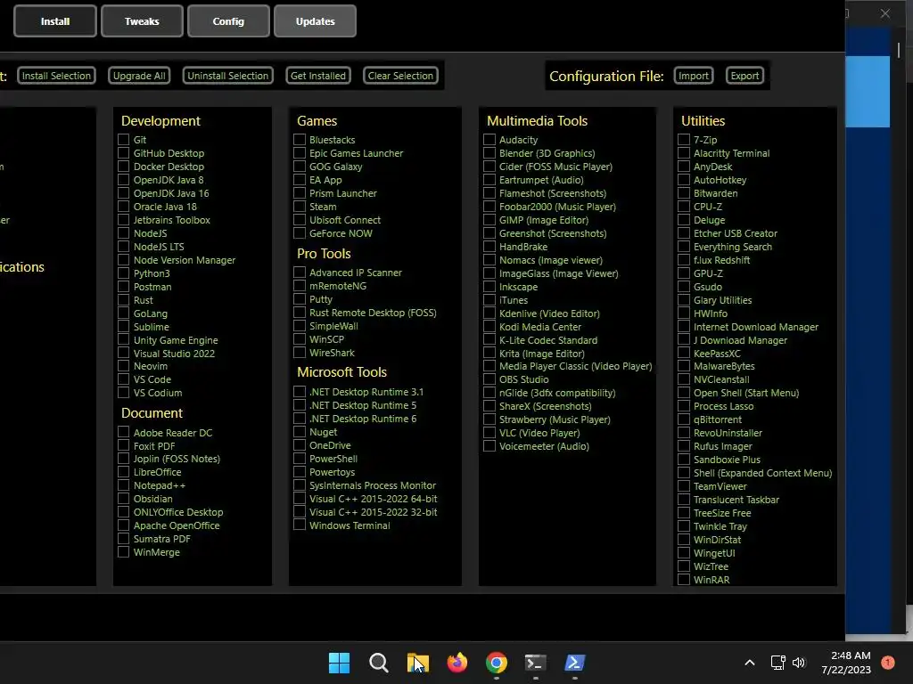This screenshot has height=684, width=913.
Task: Check the Putty checkbox
Action: coord(300,299)
